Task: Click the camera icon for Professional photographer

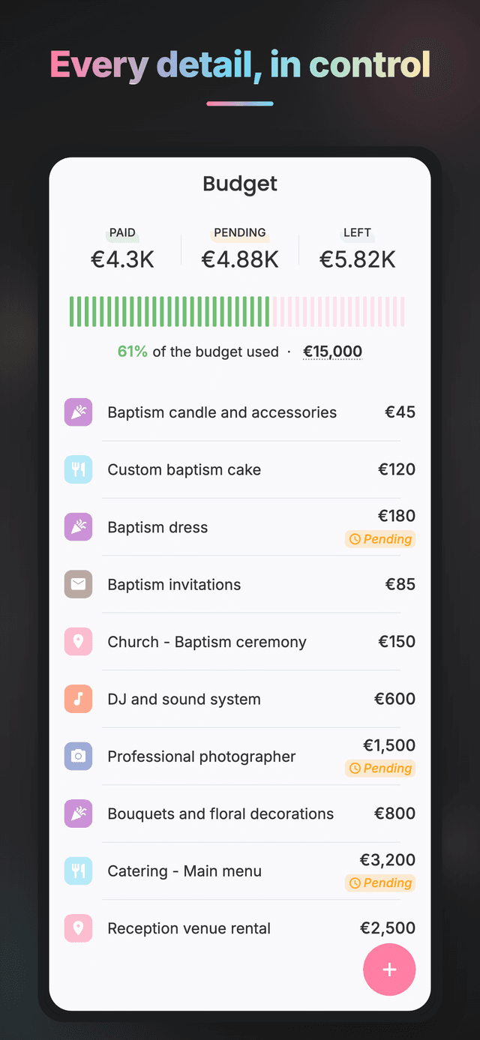Action: click(x=78, y=757)
